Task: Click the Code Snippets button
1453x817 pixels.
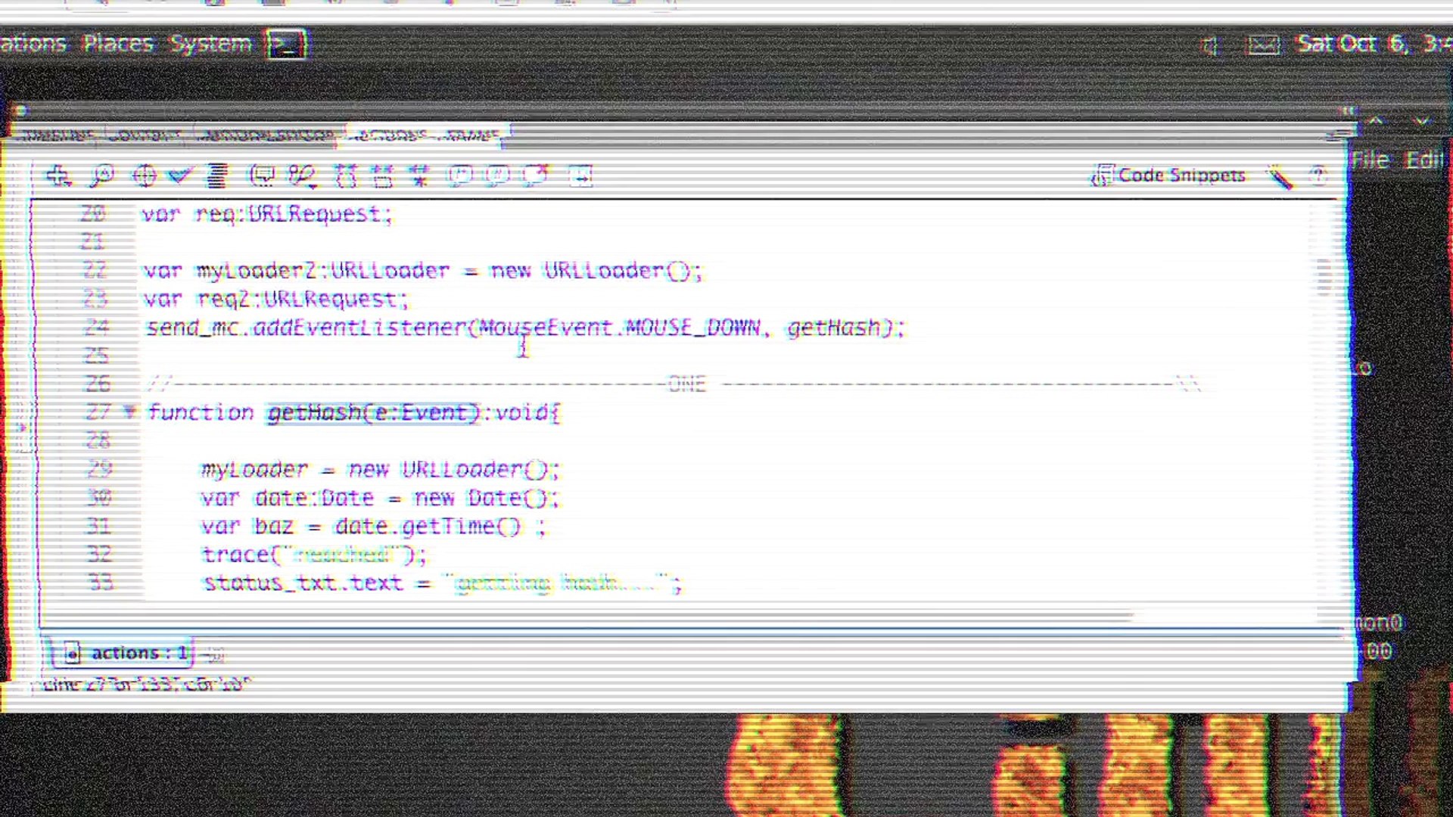Action: [1168, 176]
